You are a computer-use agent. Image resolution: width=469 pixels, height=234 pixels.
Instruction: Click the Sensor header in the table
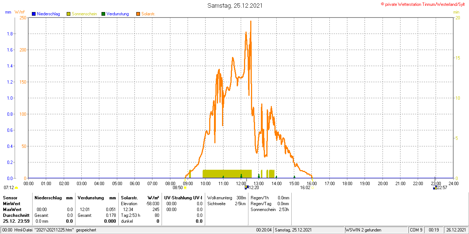[10, 197]
